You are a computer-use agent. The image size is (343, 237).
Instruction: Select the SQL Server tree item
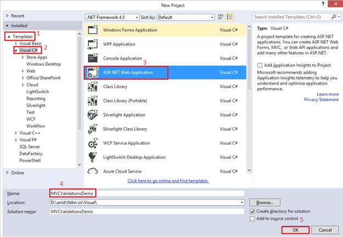coord(30,147)
